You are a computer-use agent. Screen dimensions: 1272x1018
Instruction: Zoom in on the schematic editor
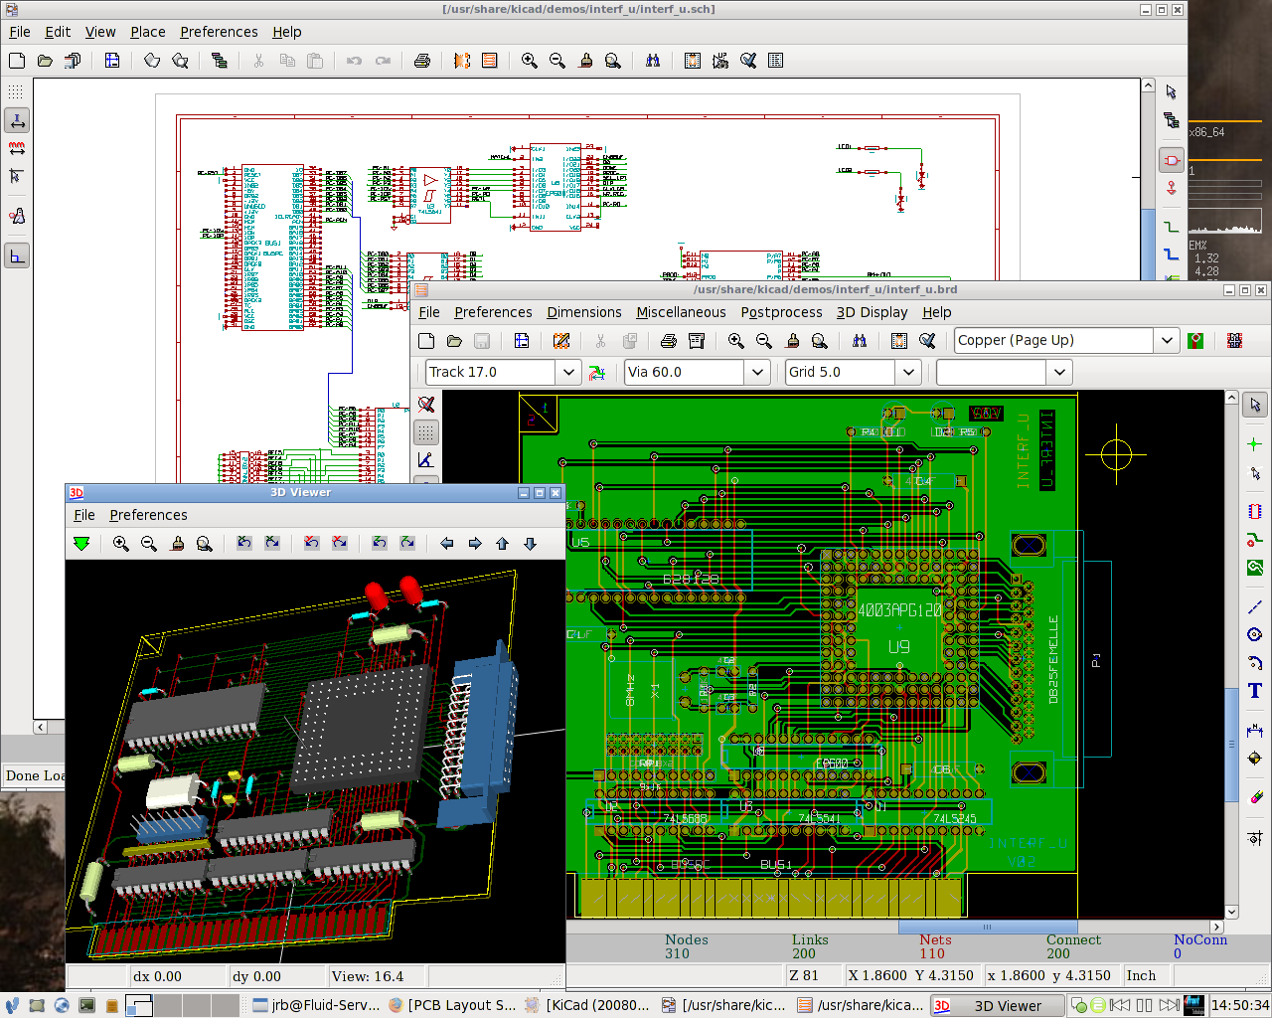(x=530, y=61)
